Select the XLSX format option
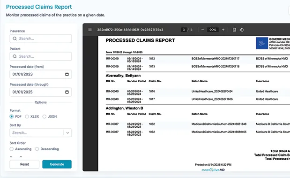The width and height of the screenshot is (290, 178). pos(27,116)
